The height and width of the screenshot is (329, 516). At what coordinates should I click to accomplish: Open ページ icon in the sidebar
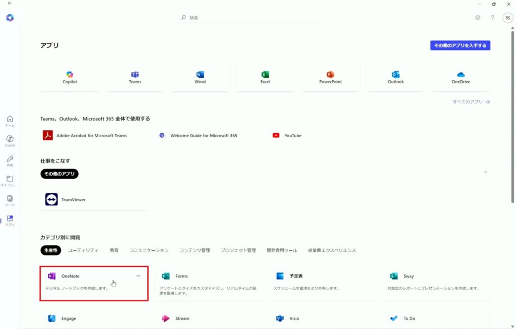pyautogui.click(x=10, y=200)
